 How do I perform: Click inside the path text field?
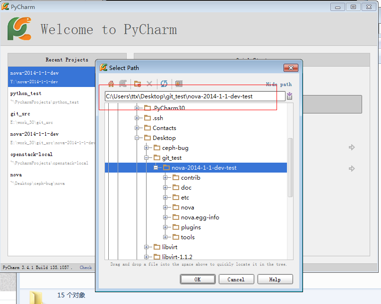pyautogui.click(x=195, y=96)
